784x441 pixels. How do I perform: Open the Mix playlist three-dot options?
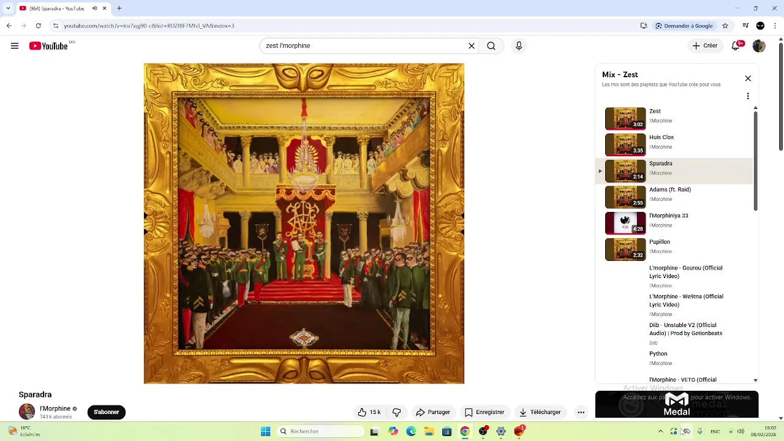748,96
